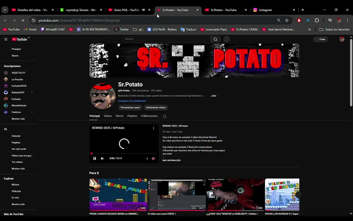Image resolution: width=353 pixels, height=221 pixels.
Task: Expand Mostrar más under Suscripciones
Action: [x=18, y=118]
